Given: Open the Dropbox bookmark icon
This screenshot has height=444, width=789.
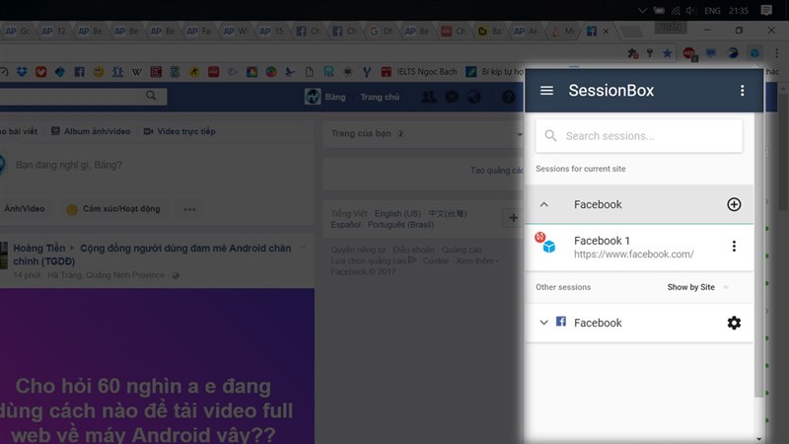Looking at the screenshot, I should pos(22,72).
